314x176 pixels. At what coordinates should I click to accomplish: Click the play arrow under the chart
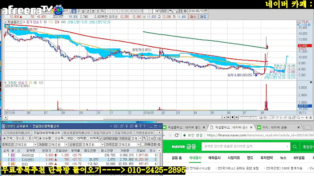[x=224, y=117]
